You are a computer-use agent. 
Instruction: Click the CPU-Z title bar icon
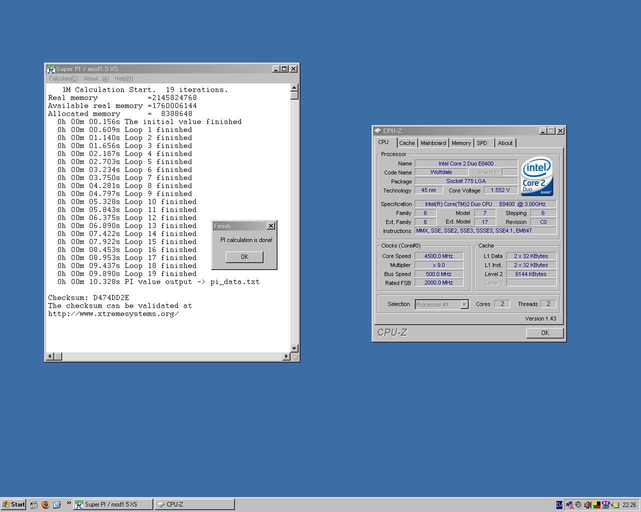[x=378, y=131]
